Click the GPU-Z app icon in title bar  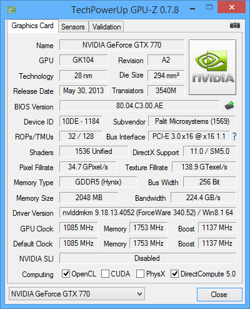click(11, 9)
